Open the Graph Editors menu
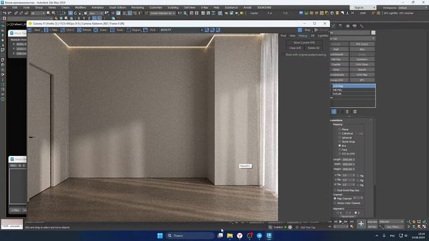429x241 pixels. pyautogui.click(x=117, y=7)
